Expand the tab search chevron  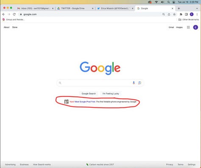tap(197, 8)
